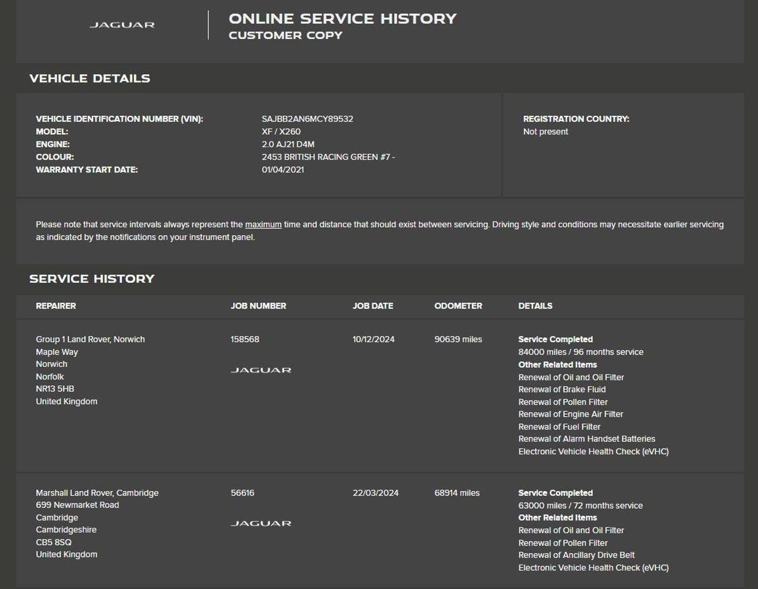Select repairer name "Marshall Land Rover, Cambridge"

point(97,493)
